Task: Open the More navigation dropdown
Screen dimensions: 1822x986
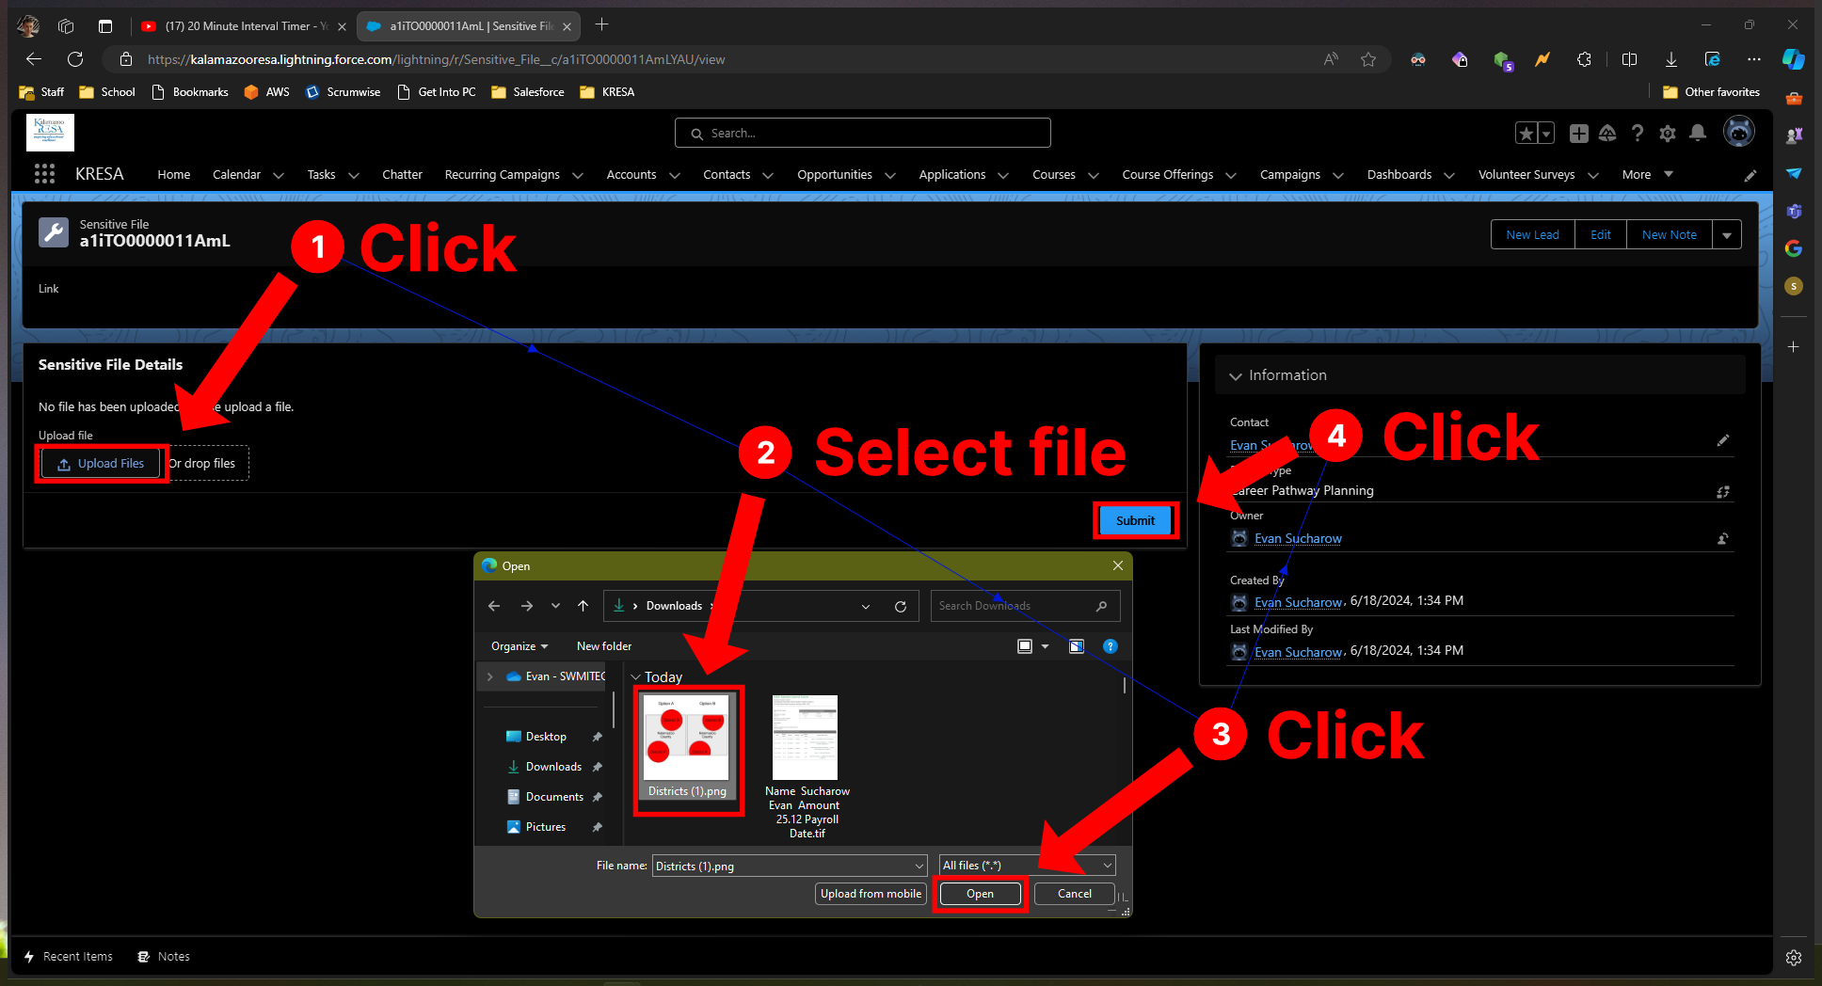Action: (x=1648, y=175)
